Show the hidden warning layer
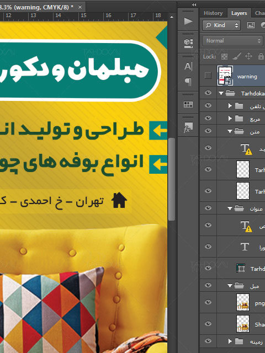The image size is (265, 353). (208, 76)
